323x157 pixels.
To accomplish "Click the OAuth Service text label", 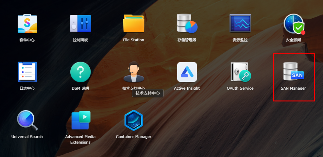I will tap(240, 88).
